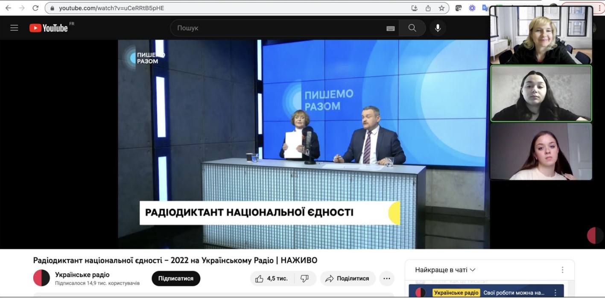Click the browser share icon in address bar
The height and width of the screenshot is (298, 605).
(428, 8)
